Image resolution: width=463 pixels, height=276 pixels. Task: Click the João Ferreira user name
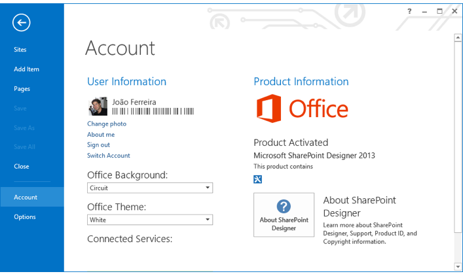pyautogui.click(x=134, y=102)
